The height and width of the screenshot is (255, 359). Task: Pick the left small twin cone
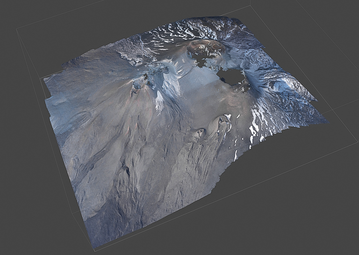point(199,133)
